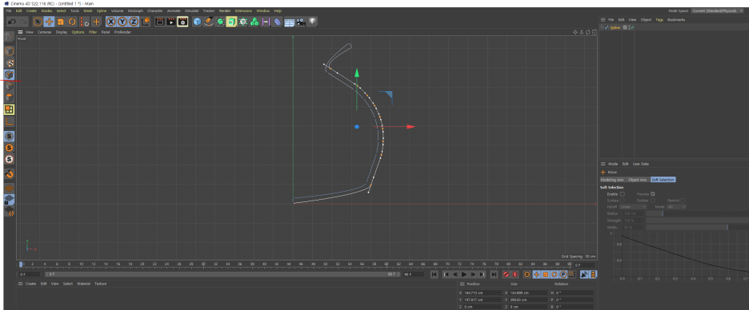The width and height of the screenshot is (749, 310).
Task: Open Attribute Manager User Data menu
Action: pos(640,164)
